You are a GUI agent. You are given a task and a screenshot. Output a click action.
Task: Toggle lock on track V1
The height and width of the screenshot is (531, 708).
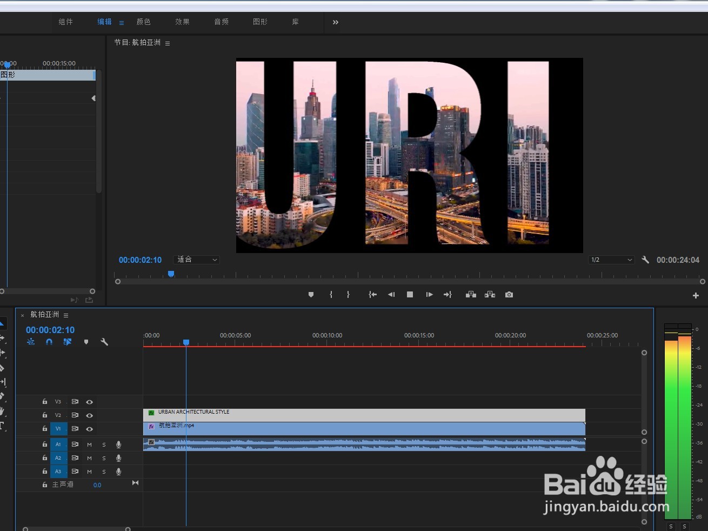(45, 428)
